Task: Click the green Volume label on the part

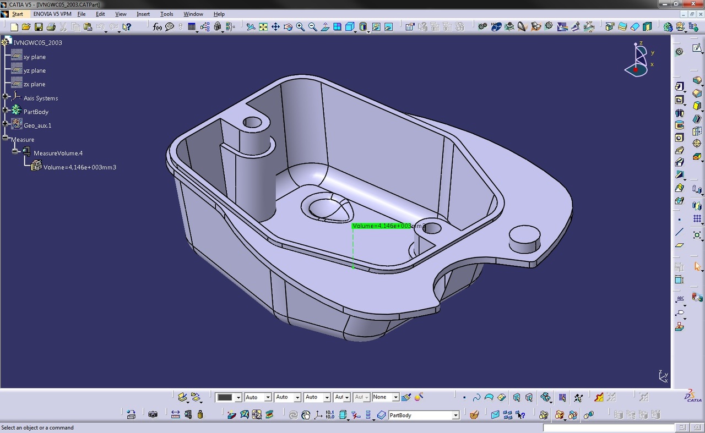Action: (382, 226)
